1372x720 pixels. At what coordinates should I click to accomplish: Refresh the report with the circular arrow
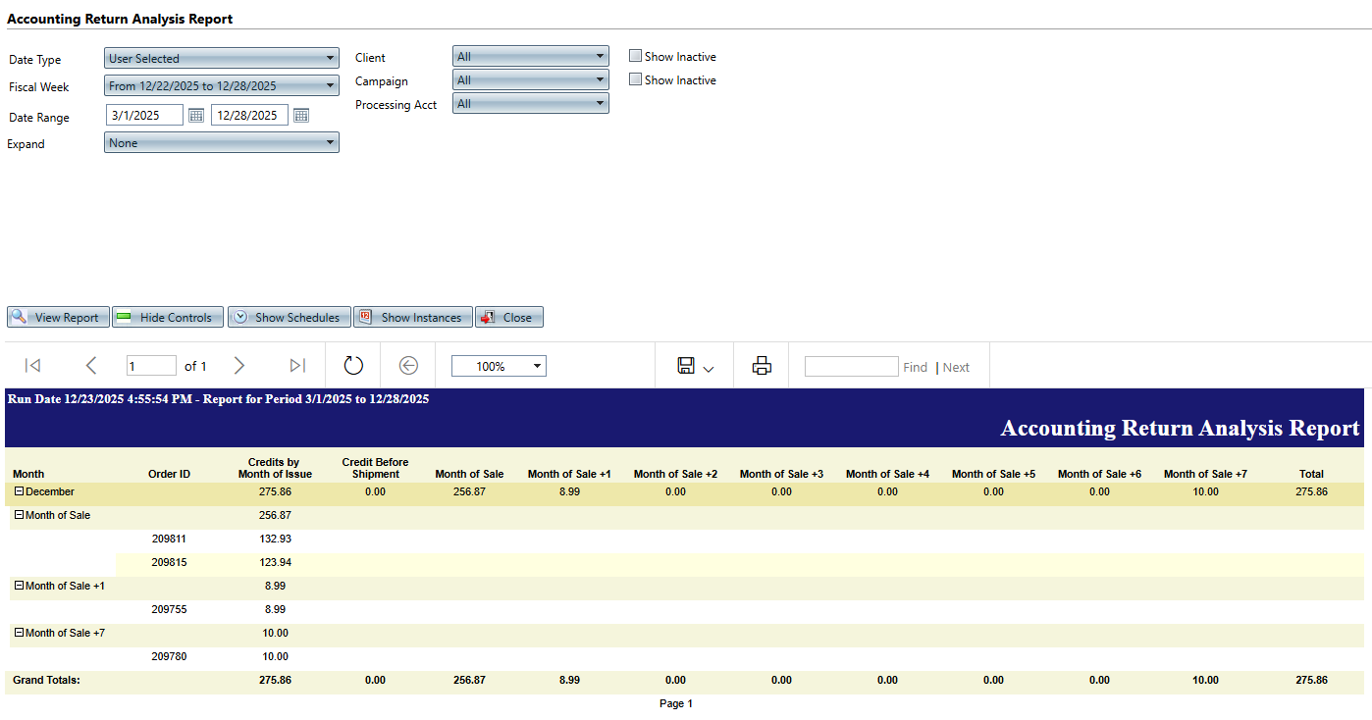(x=353, y=366)
